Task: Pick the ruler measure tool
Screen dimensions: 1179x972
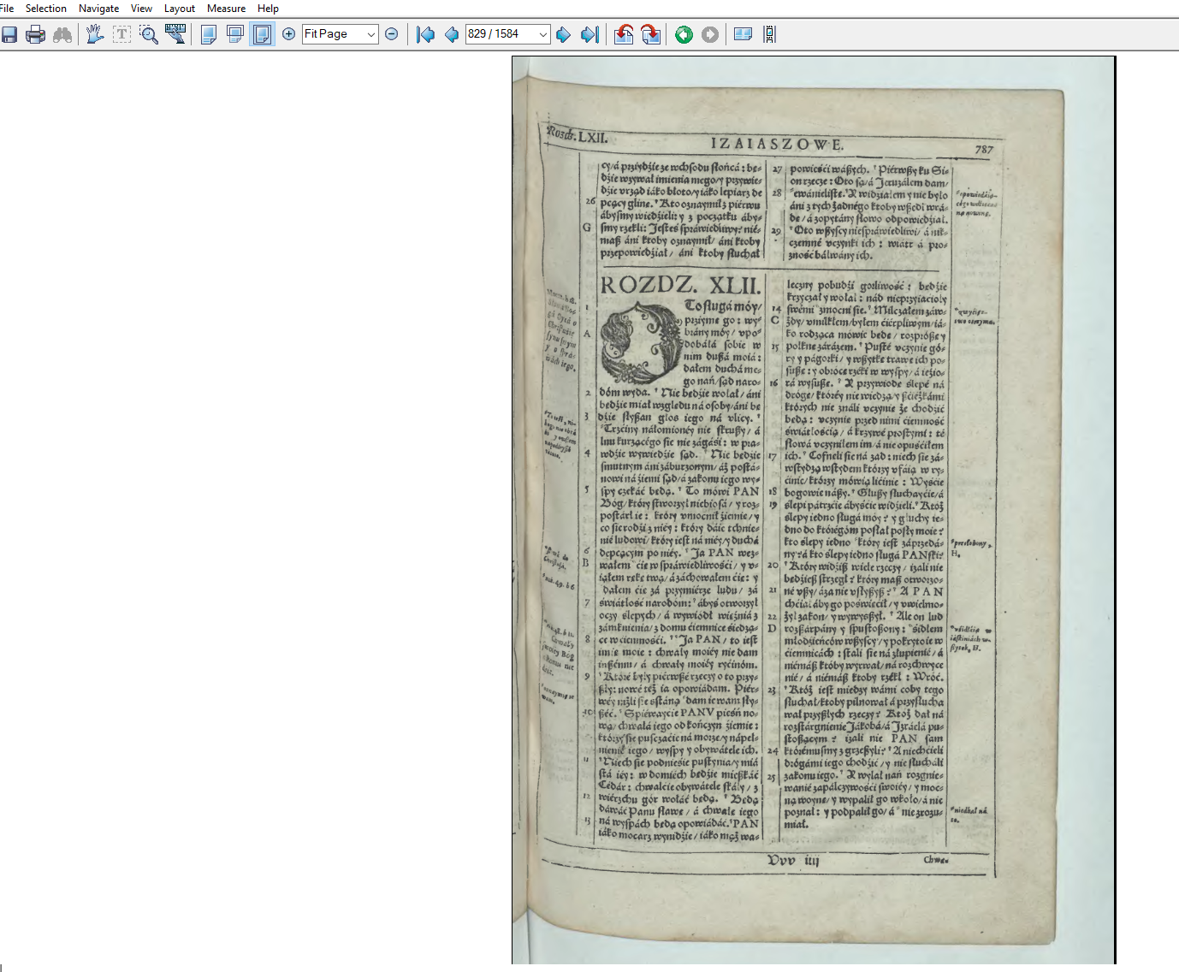Action: (175, 34)
